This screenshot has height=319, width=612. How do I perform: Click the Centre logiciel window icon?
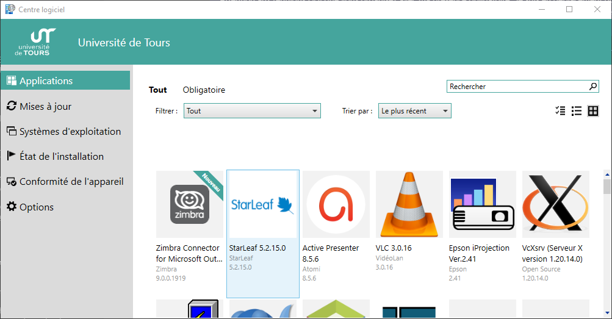tap(10, 9)
